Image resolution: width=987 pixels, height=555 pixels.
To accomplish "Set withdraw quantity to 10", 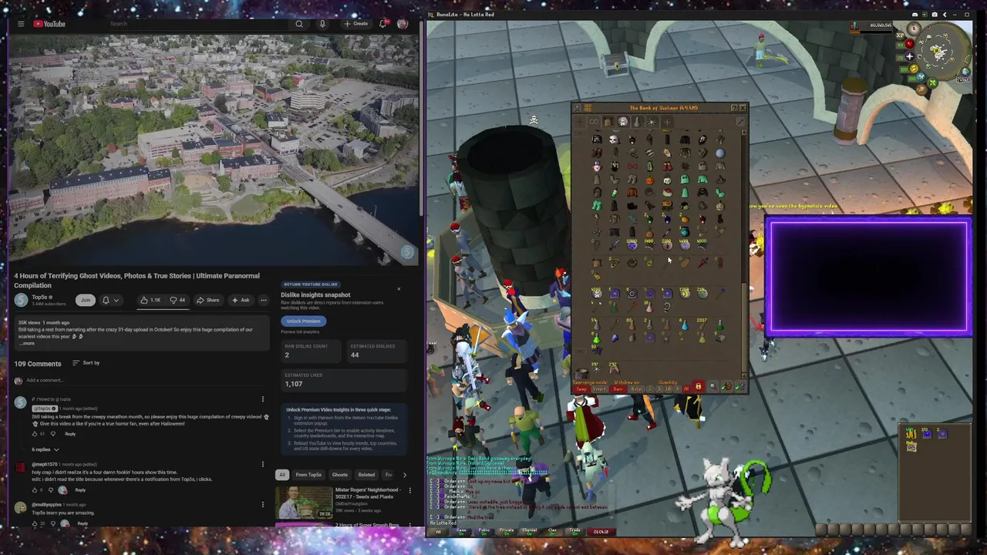I will point(669,389).
